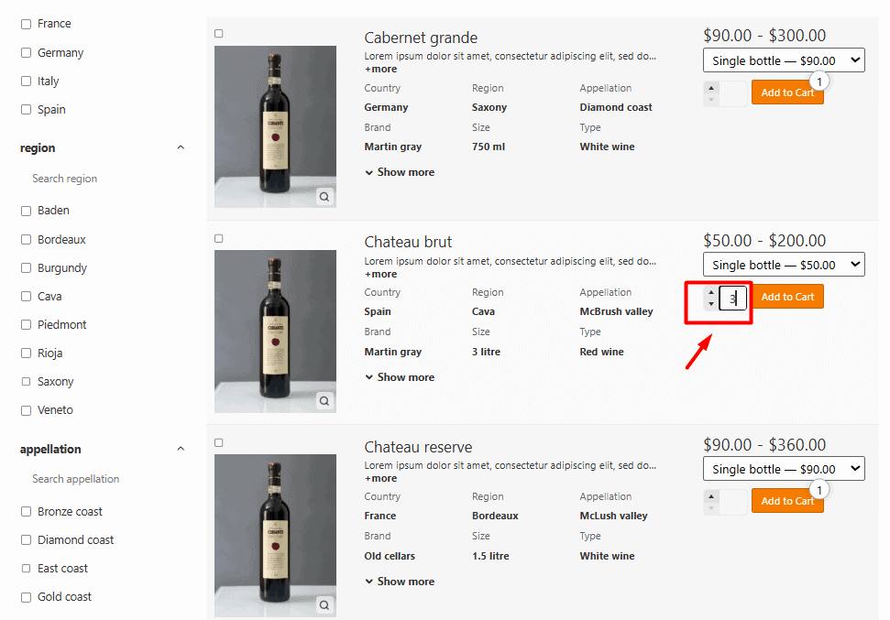Viewport: 890px width, 620px height.
Task: Click magnifier icon on Cabernet grande image
Action: click(x=324, y=196)
